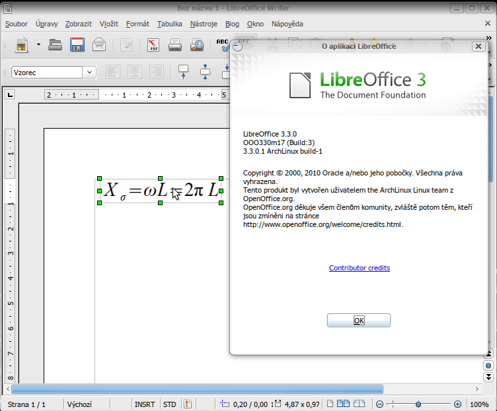497x411 pixels.
Task: Click the zoom slider handle
Action: tap(418, 404)
